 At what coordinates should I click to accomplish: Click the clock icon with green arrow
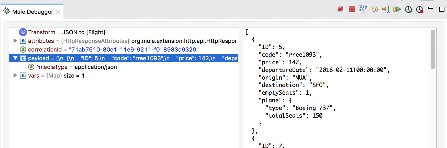pyautogui.click(x=408, y=10)
